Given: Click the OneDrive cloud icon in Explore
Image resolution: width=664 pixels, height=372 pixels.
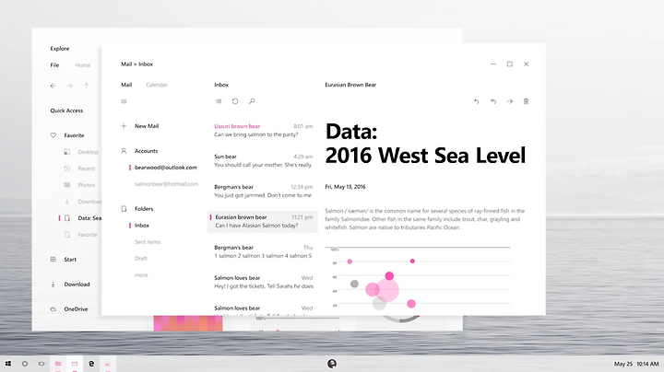Looking at the screenshot, I should click(x=53, y=309).
